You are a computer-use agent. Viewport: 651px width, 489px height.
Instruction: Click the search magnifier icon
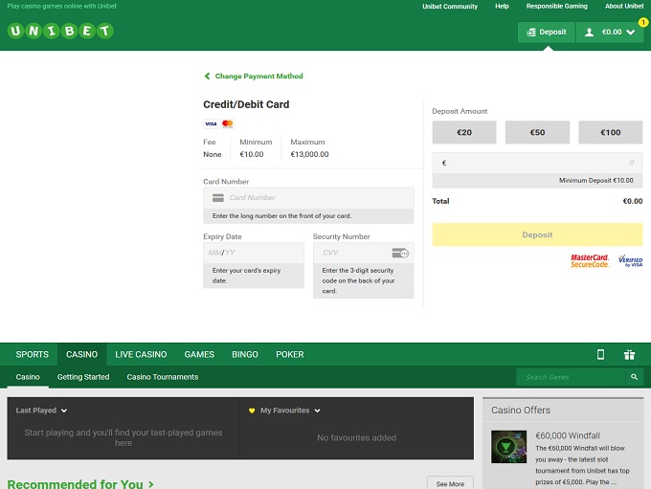pyautogui.click(x=633, y=377)
